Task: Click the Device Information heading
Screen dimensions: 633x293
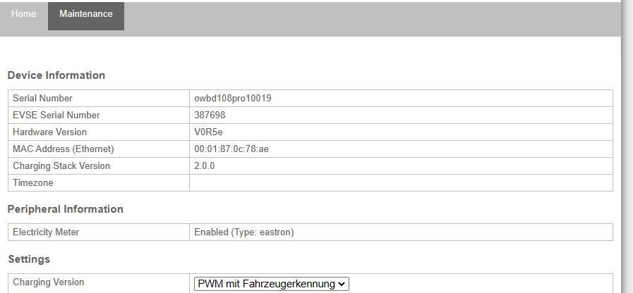Action: coord(56,75)
